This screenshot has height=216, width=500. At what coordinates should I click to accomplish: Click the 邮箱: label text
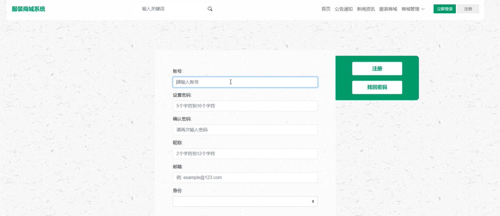coord(178,166)
